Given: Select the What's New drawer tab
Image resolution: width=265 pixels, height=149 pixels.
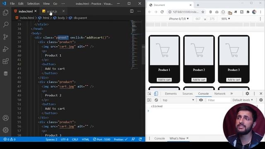Looking at the screenshot, I should (x=177, y=138).
